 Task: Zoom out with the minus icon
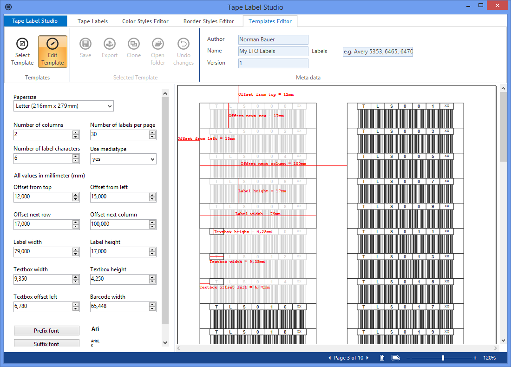(408, 358)
